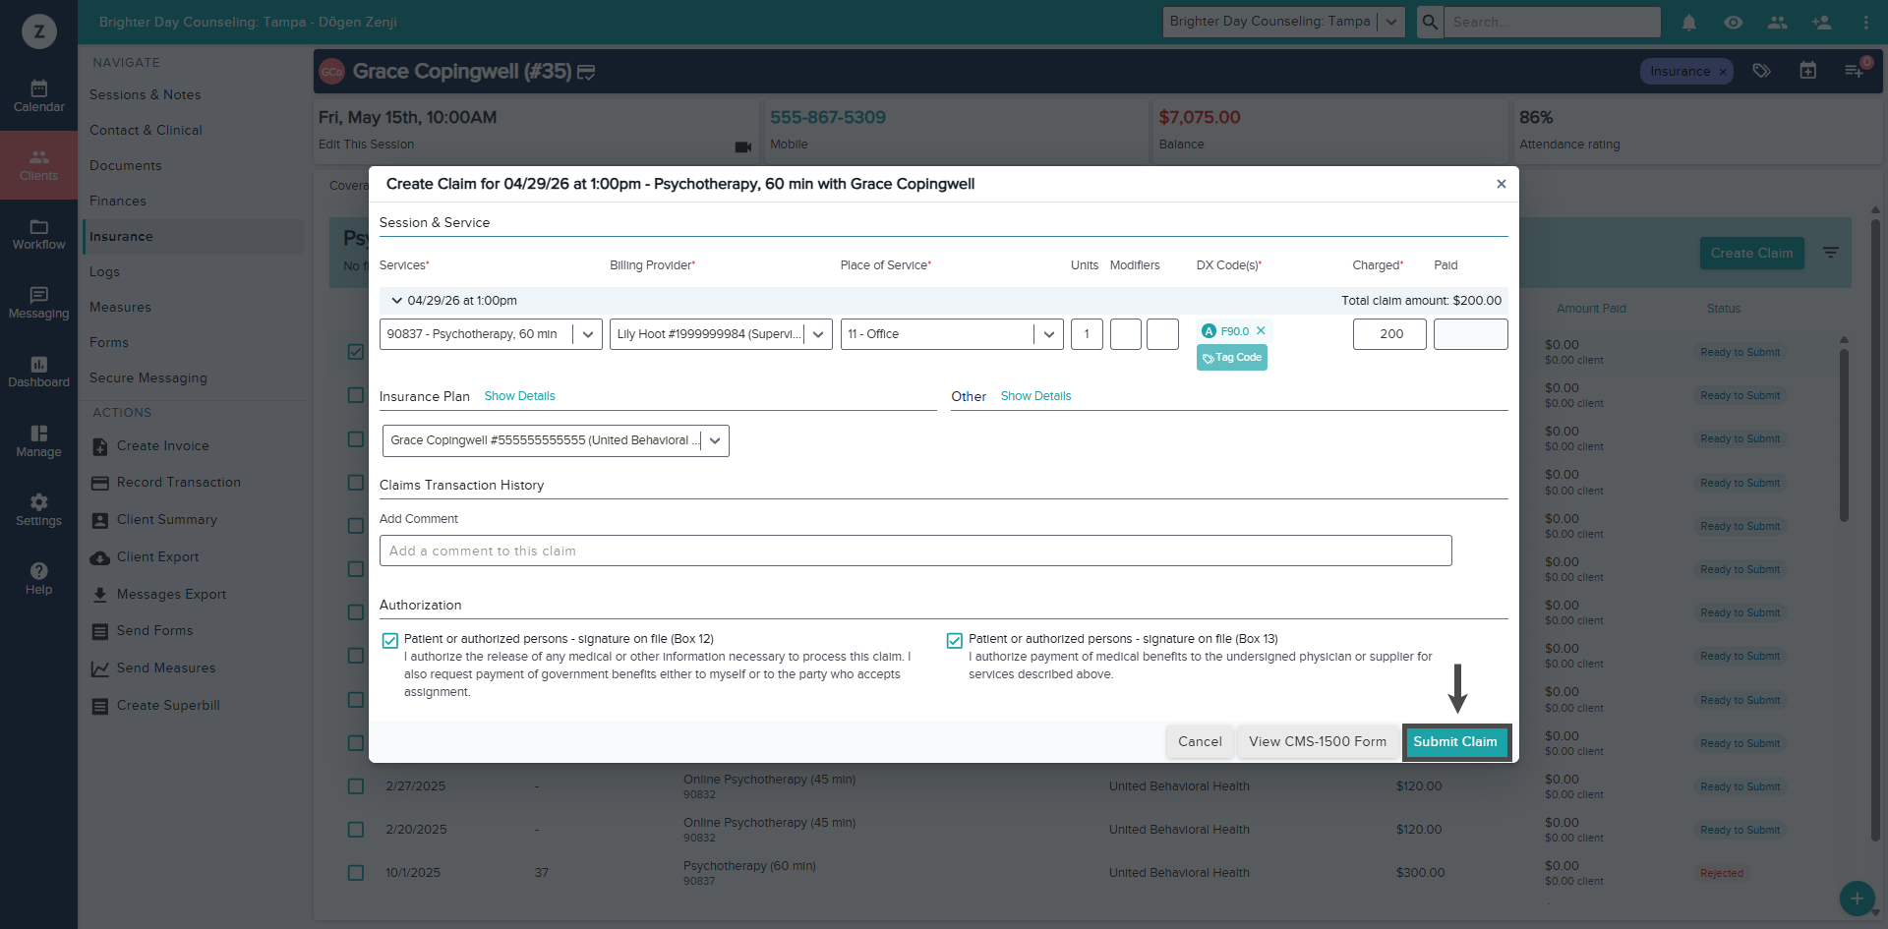Click the eye visibility icon in header
This screenshot has height=929, width=1888.
click(x=1734, y=22)
